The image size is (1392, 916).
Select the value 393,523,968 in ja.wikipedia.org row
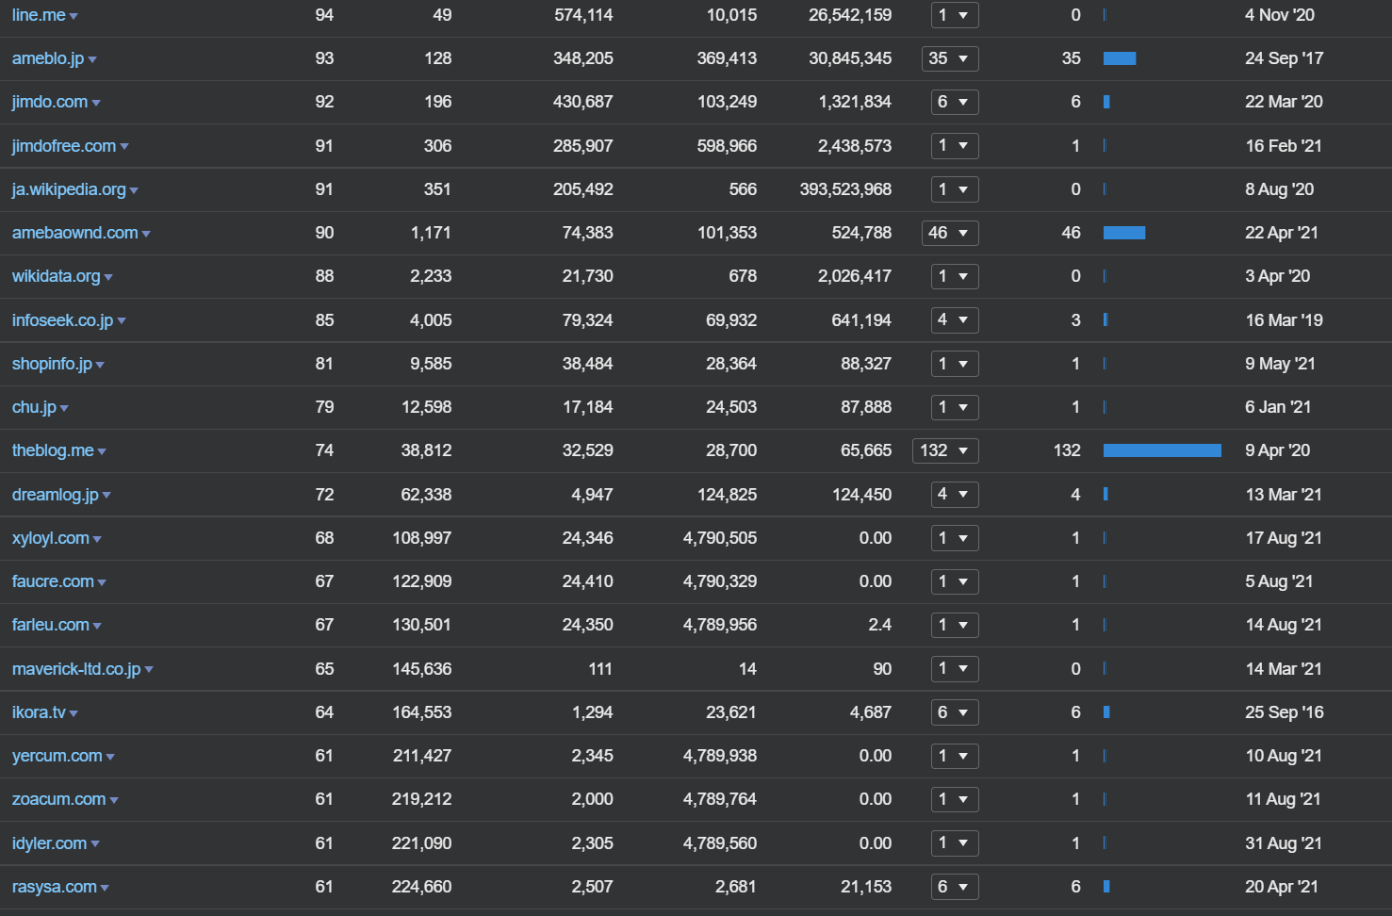point(845,189)
